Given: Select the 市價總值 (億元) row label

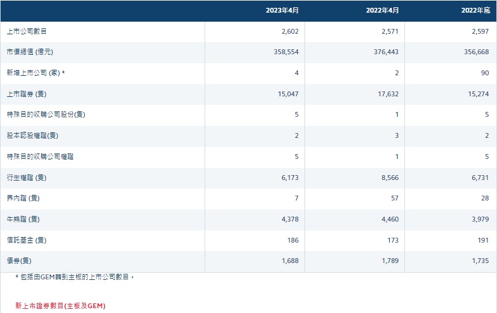Looking at the screenshot, I should (x=30, y=52).
